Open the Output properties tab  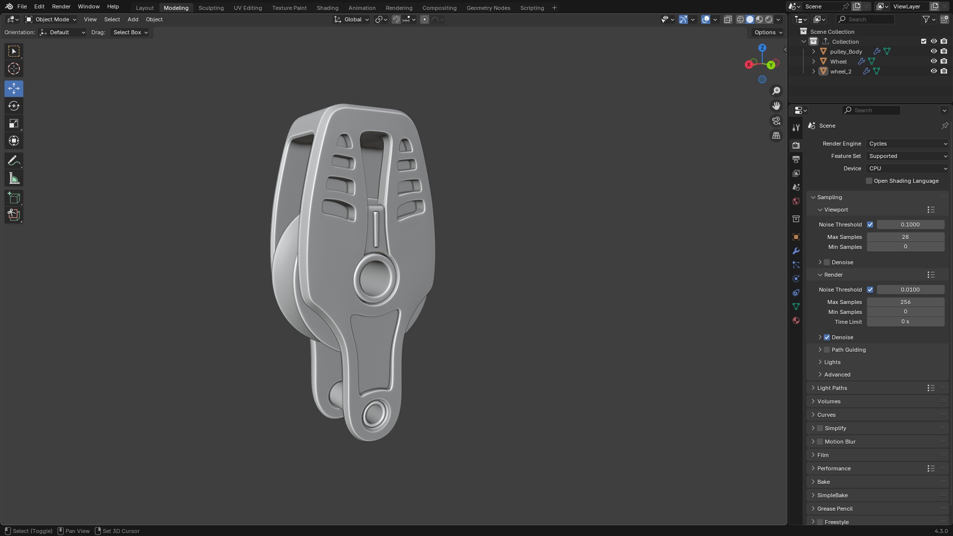(796, 159)
